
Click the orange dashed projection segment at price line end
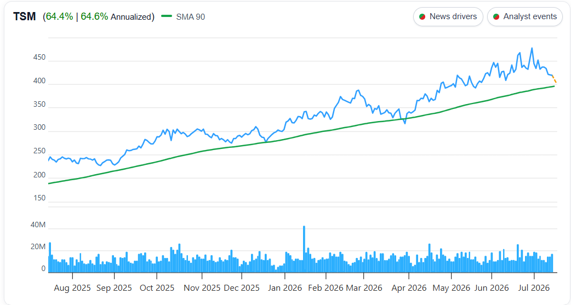pyautogui.click(x=555, y=79)
